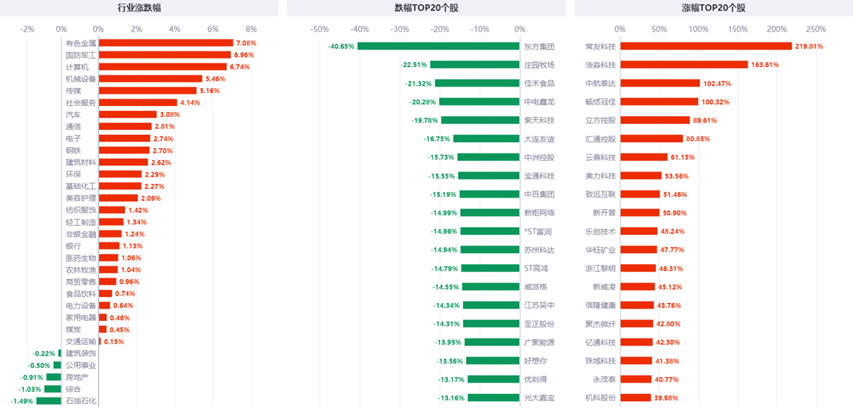Select the 建筑材料 label
The height and width of the screenshot is (409, 853).
coord(81,162)
